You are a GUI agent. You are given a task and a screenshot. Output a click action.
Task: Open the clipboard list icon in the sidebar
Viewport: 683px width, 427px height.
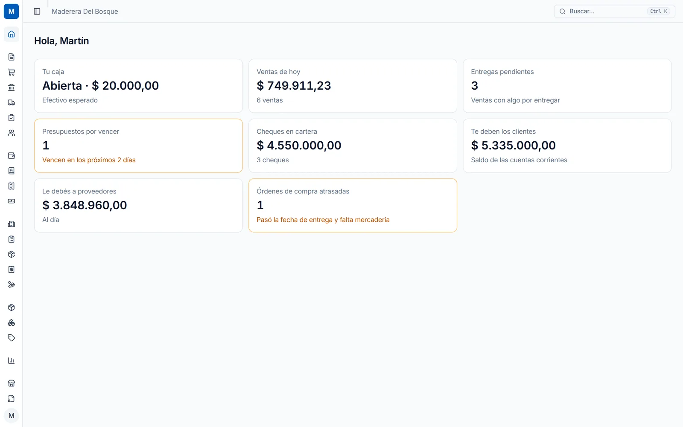click(x=12, y=239)
